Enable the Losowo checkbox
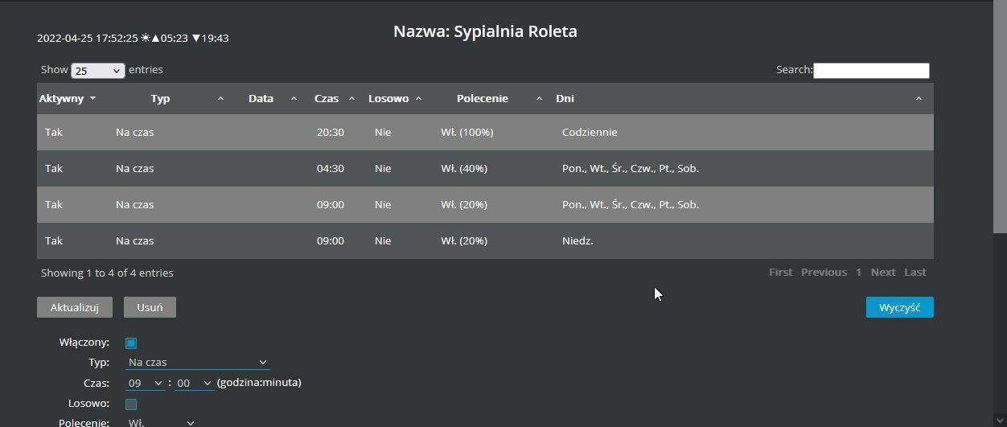 click(131, 404)
